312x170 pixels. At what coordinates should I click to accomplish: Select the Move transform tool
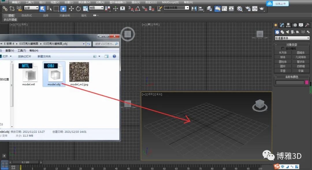[x=71, y=9]
